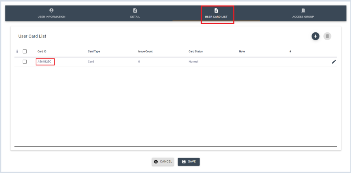
Task: Click the trash icon to delete cards
Action: coord(327,36)
